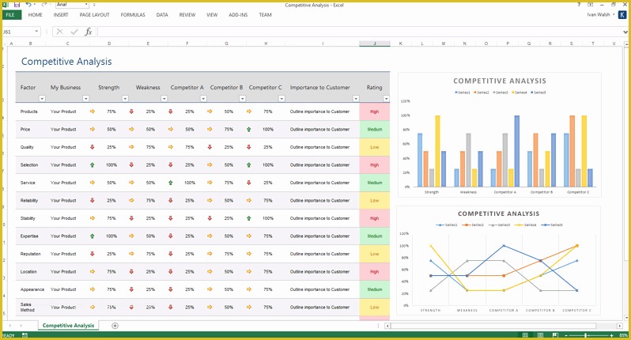Open the HOME ribbon tab
The width and height of the screenshot is (631, 340).
[35, 15]
